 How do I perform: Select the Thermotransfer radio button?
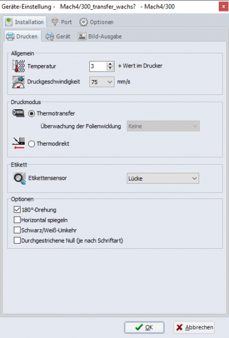point(31,114)
